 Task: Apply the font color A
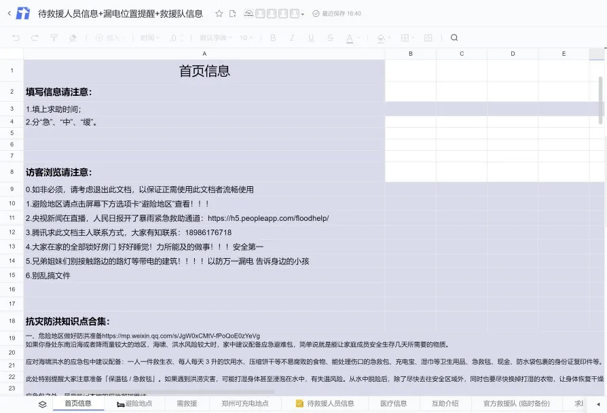tap(350, 38)
